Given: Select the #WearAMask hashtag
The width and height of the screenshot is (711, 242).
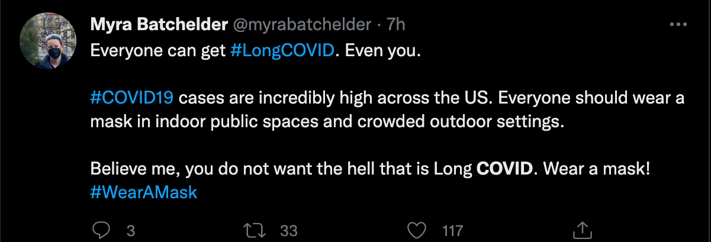Looking at the screenshot, I should 143,193.
